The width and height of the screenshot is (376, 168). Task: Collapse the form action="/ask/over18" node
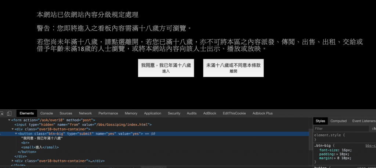click(9, 120)
